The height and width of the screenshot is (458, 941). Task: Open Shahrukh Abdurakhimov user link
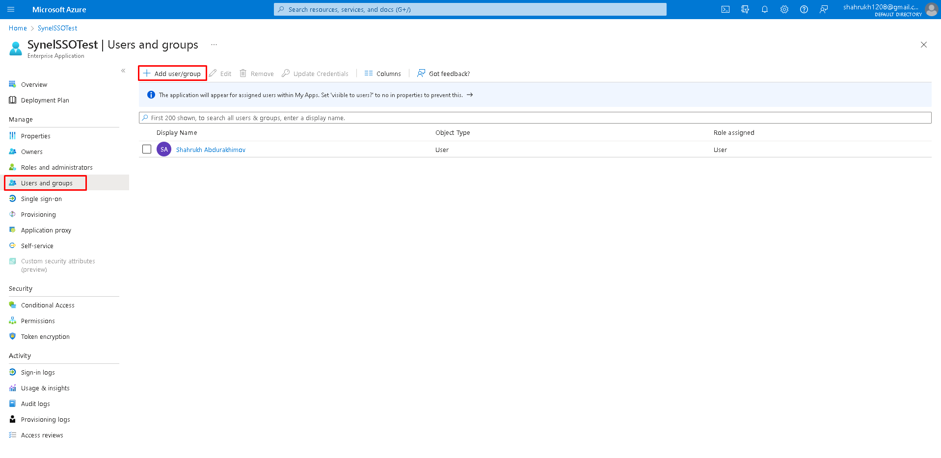tap(211, 150)
